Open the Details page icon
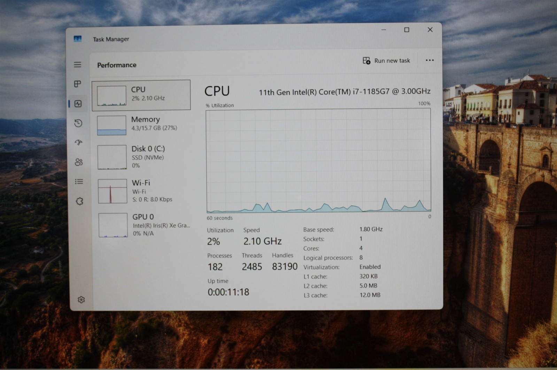Image resolution: width=557 pixels, height=370 pixels. (79, 182)
